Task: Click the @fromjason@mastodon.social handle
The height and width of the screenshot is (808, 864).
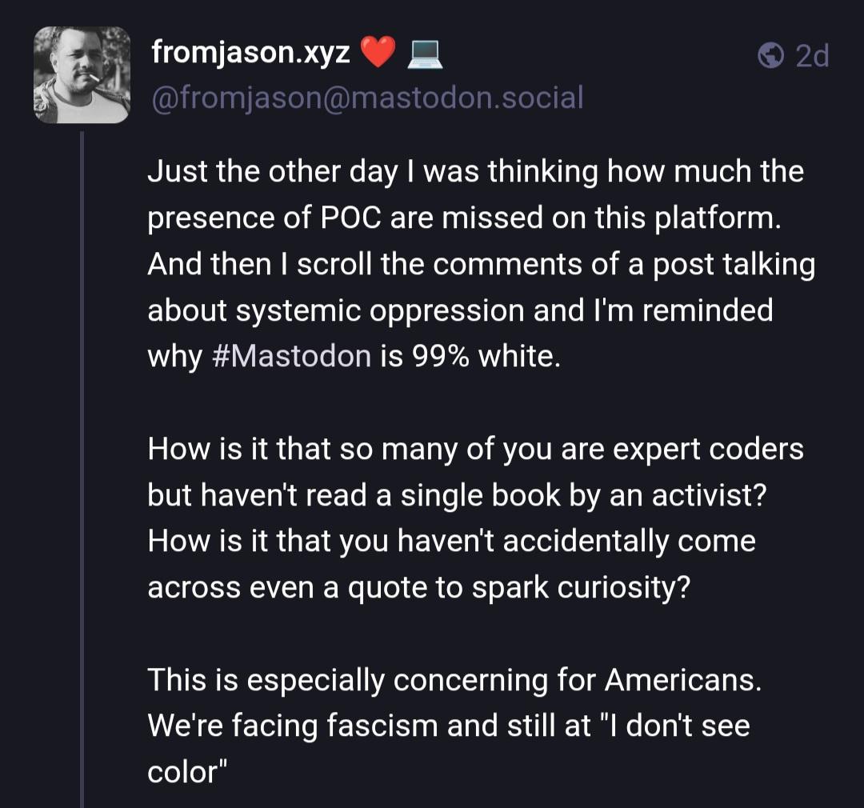Action: tap(366, 98)
